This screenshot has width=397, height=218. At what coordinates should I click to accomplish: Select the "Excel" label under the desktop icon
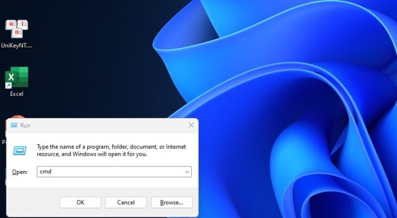(17, 94)
